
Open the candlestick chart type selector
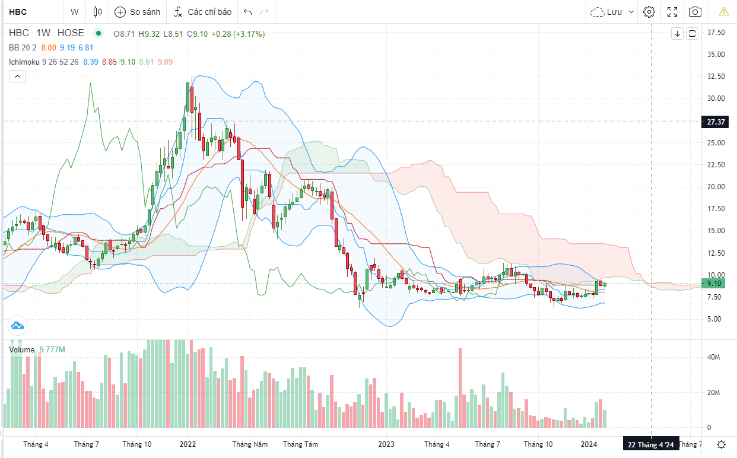click(98, 12)
